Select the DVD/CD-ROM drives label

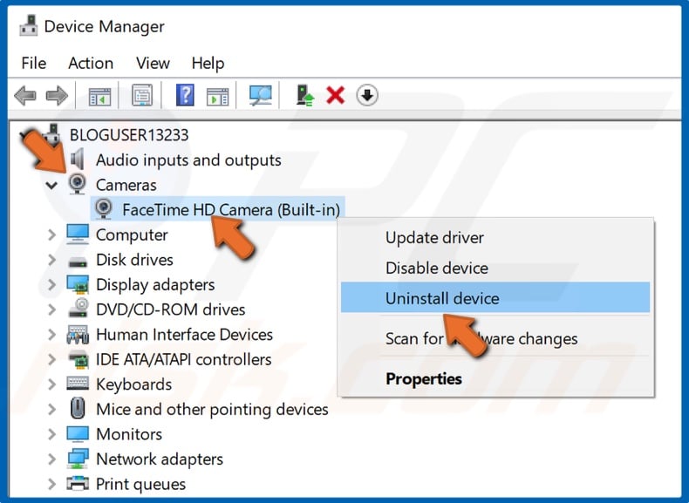(170, 309)
